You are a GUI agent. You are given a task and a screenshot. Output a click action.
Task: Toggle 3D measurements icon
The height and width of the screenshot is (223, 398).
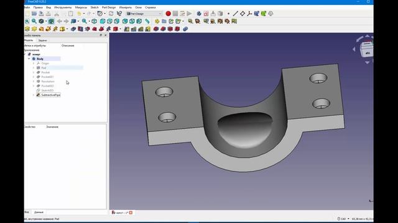click(227, 21)
